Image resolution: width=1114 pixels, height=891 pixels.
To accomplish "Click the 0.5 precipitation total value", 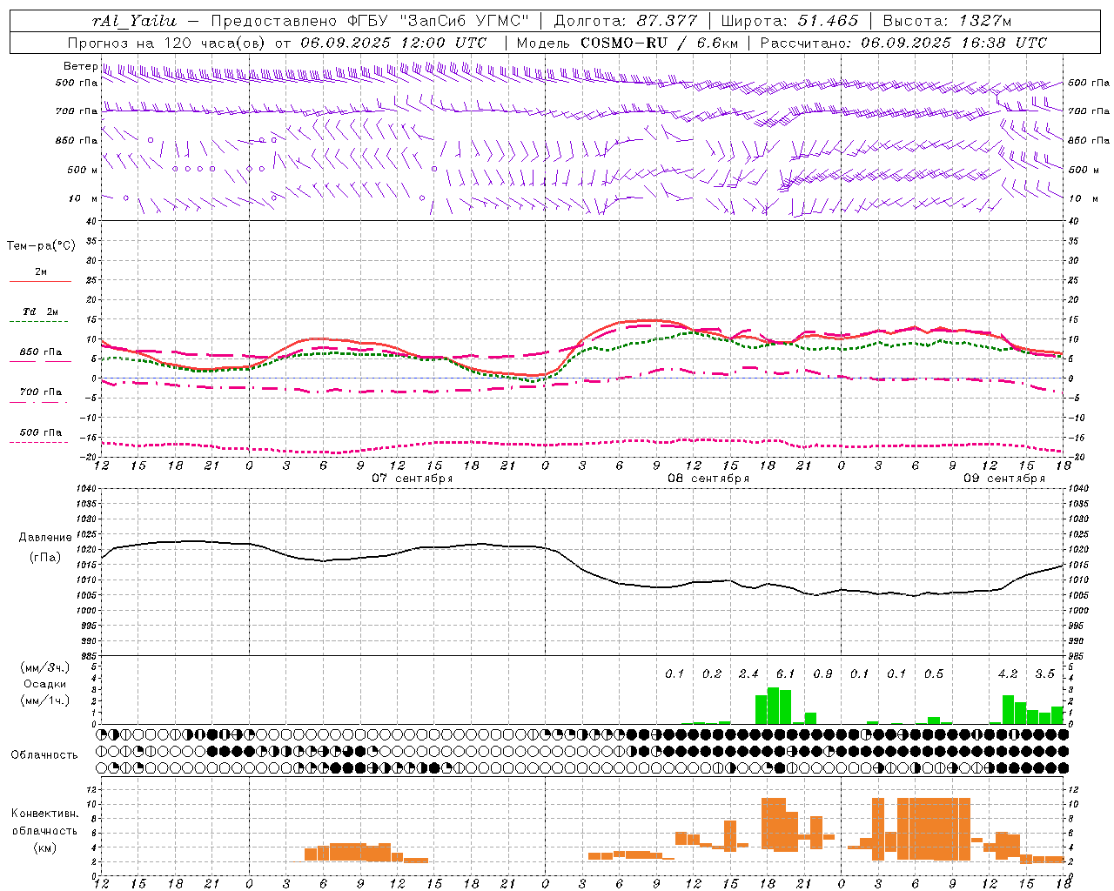I will click(933, 674).
